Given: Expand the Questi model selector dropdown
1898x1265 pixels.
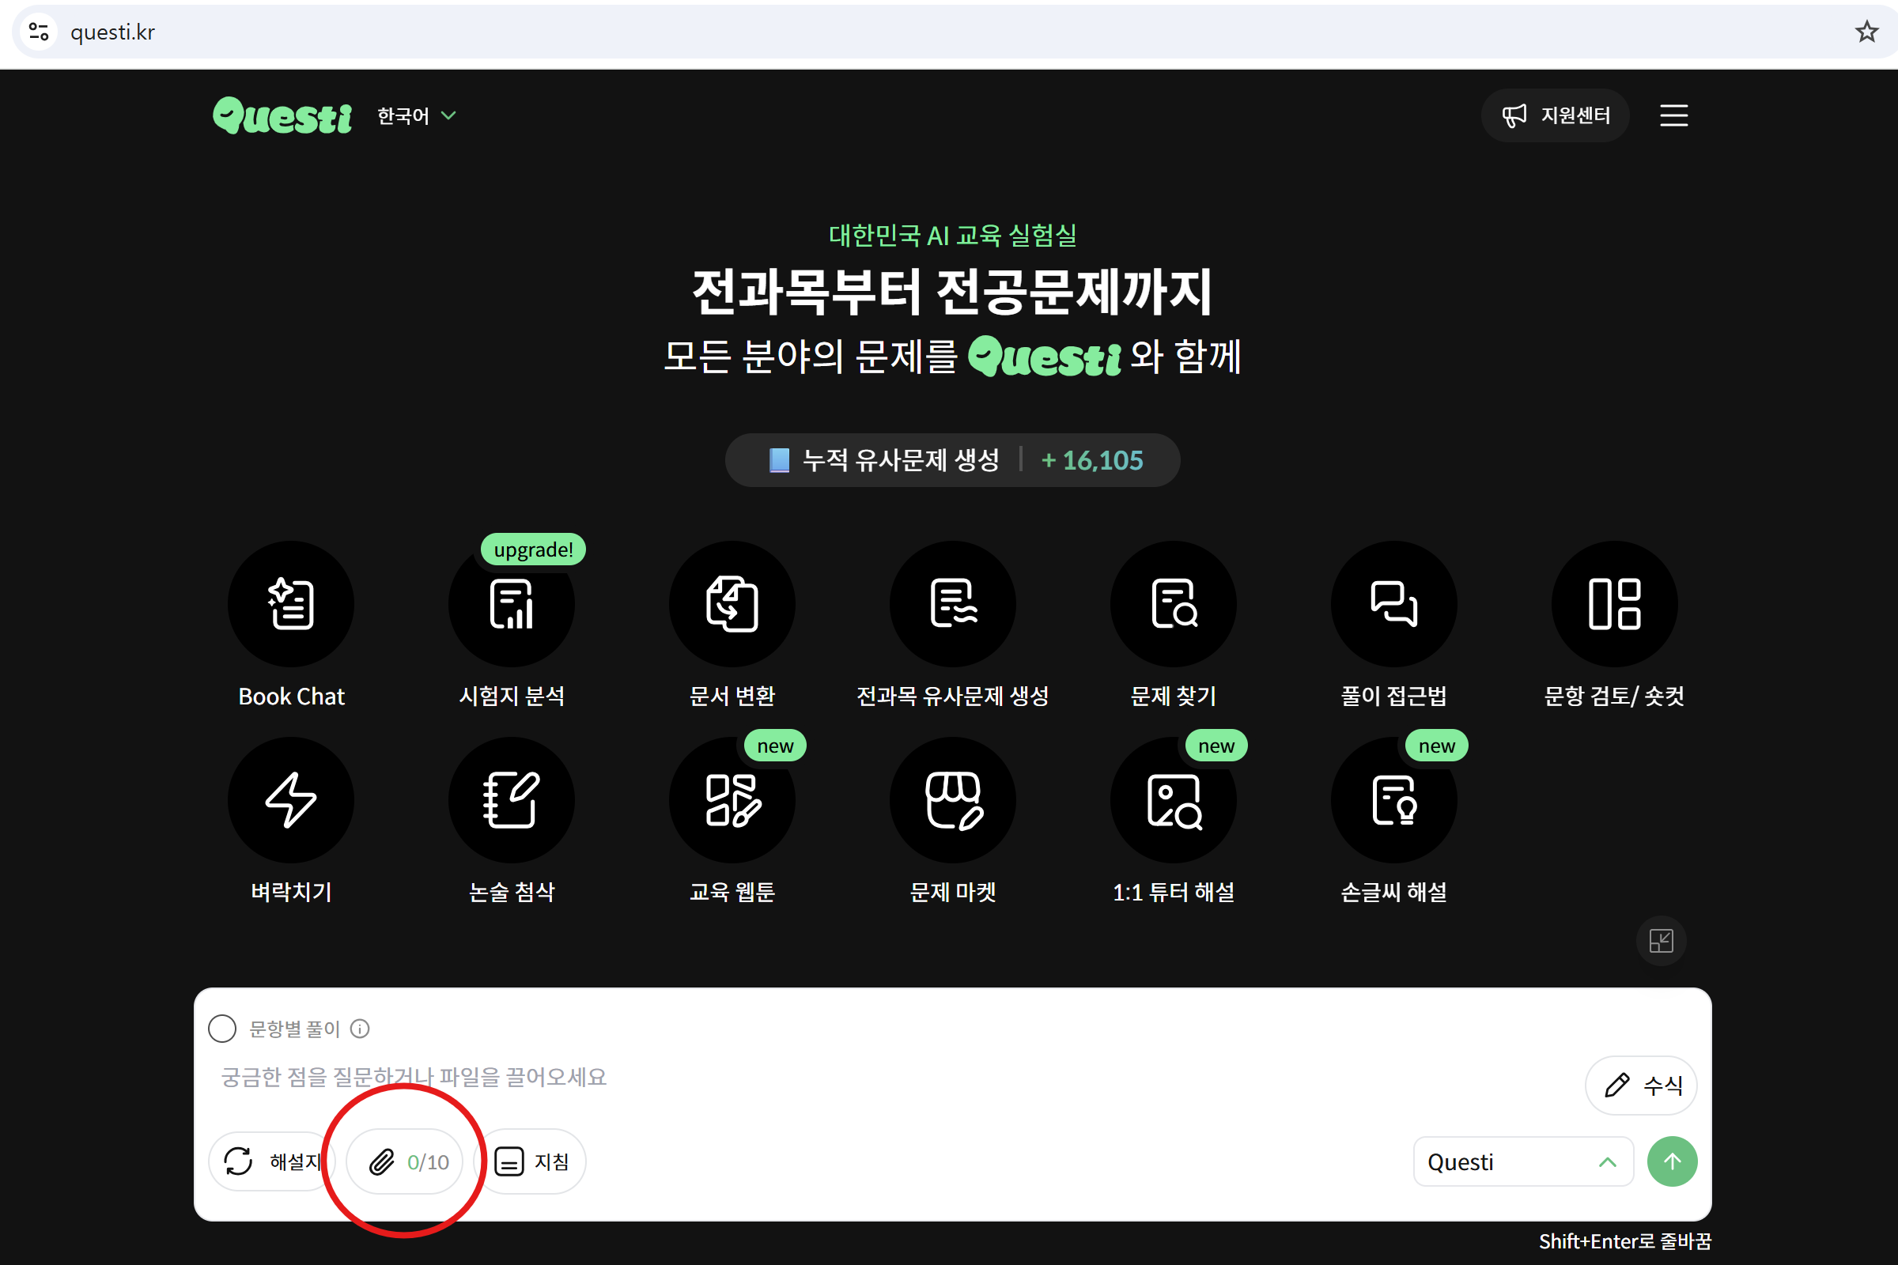Looking at the screenshot, I should pos(1524,1161).
